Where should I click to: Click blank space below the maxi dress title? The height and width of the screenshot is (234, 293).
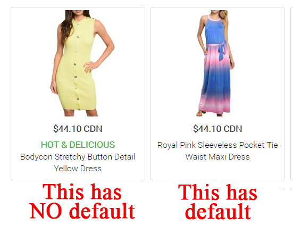(x=217, y=170)
